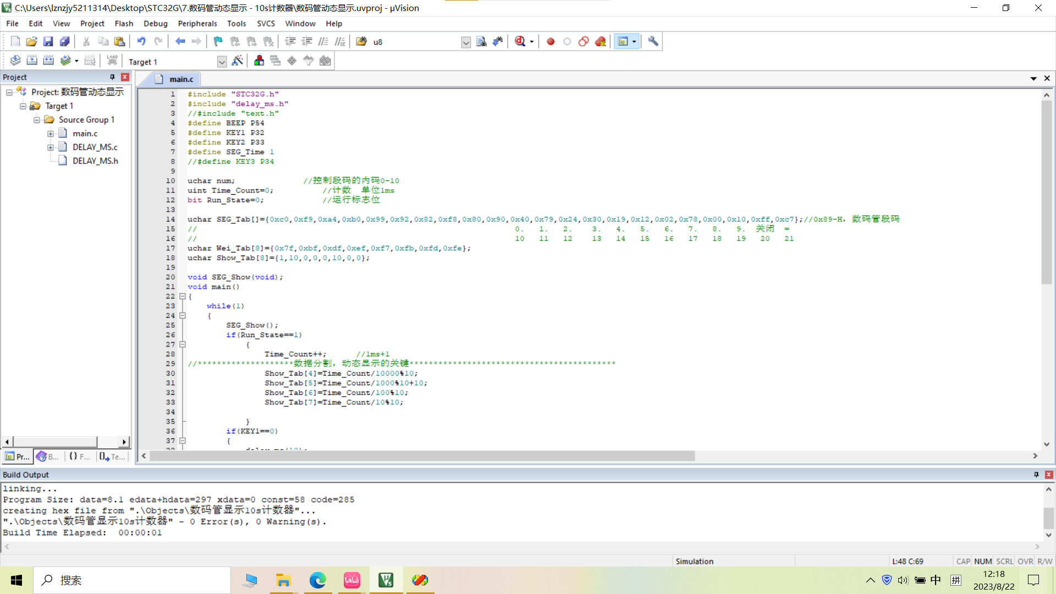
Task: Collapse the Project root node
Action: coord(9,92)
